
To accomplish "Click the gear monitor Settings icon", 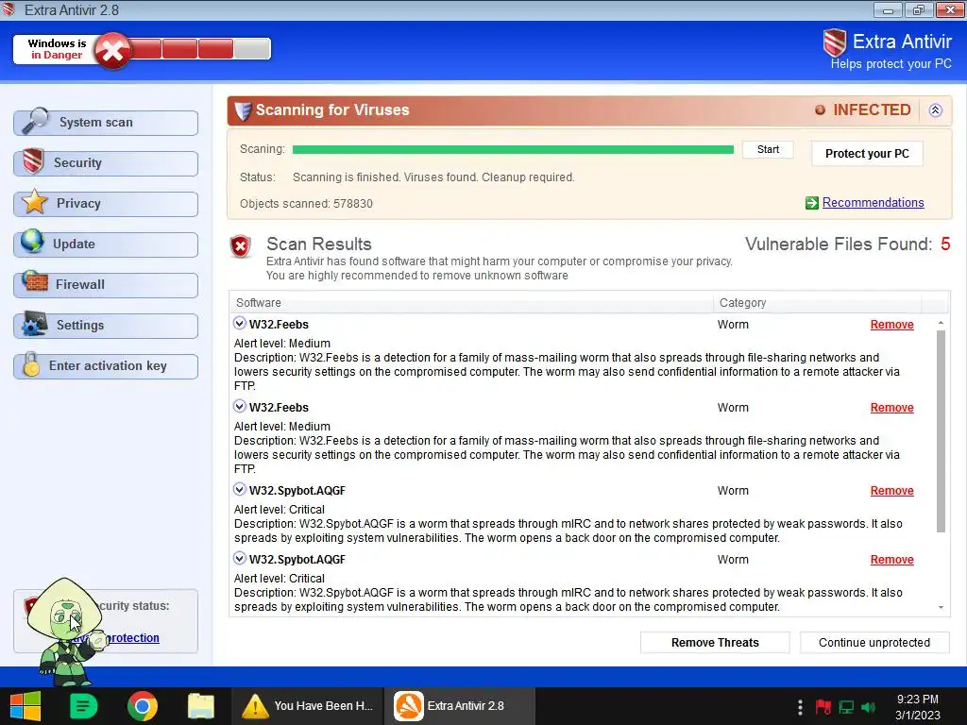I will coord(35,324).
